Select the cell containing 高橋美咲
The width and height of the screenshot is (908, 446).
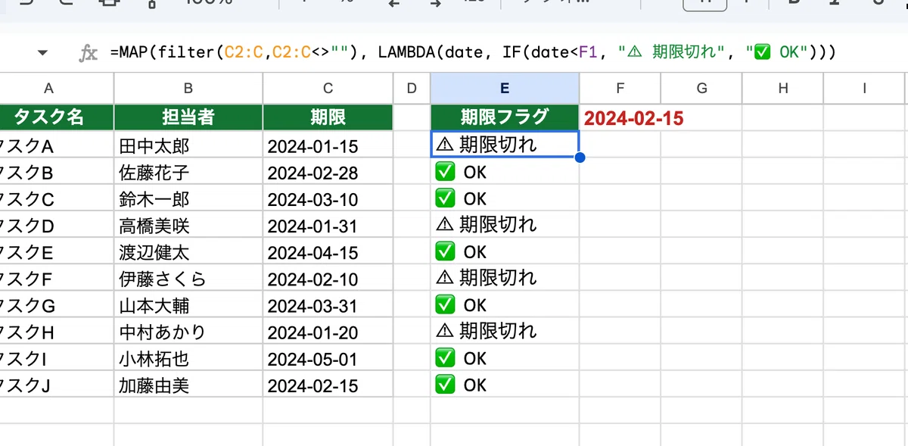click(x=188, y=225)
